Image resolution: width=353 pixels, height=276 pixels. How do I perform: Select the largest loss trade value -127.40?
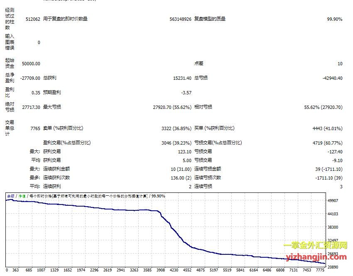click(335, 152)
